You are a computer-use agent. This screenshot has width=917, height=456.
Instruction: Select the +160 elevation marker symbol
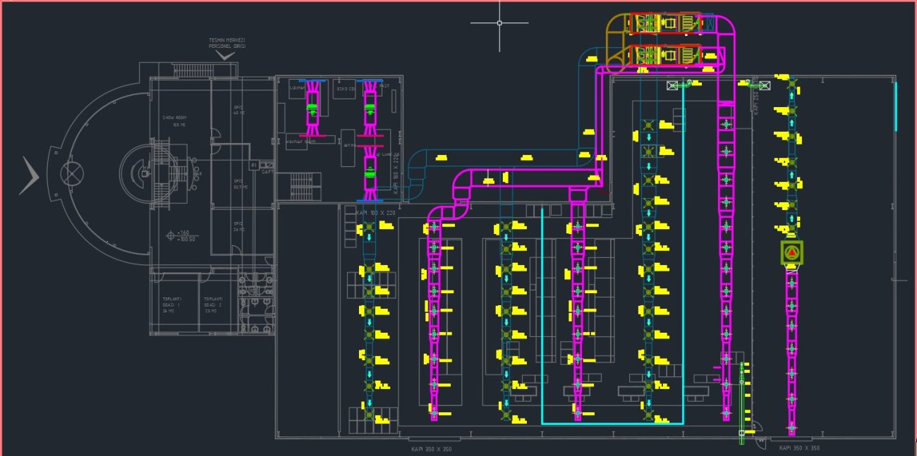[x=170, y=234]
